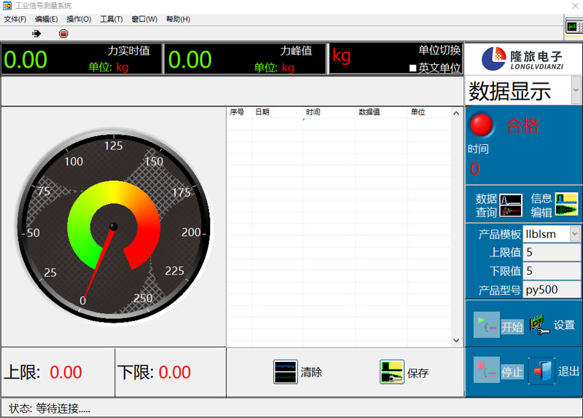This screenshot has width=583, height=418.
Task: Click the 清除 clear waveform icon
Action: tap(286, 371)
